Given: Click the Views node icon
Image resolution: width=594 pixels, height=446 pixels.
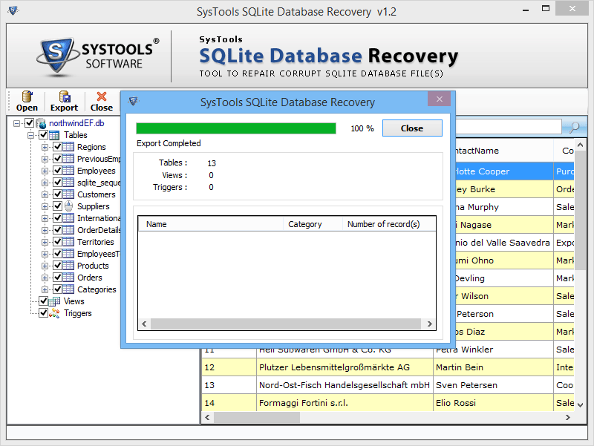Looking at the screenshot, I should click(54, 301).
